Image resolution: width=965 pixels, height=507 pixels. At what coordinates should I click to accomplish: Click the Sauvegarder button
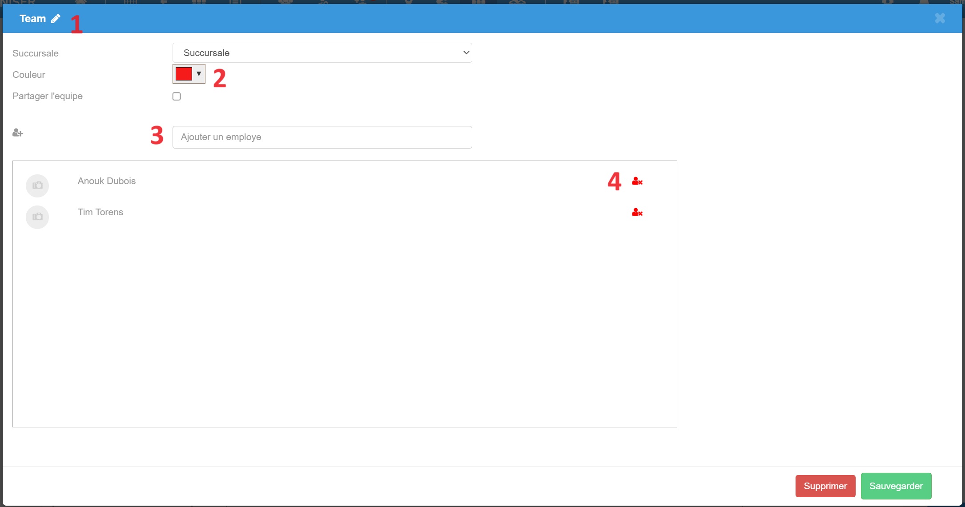pyautogui.click(x=896, y=486)
